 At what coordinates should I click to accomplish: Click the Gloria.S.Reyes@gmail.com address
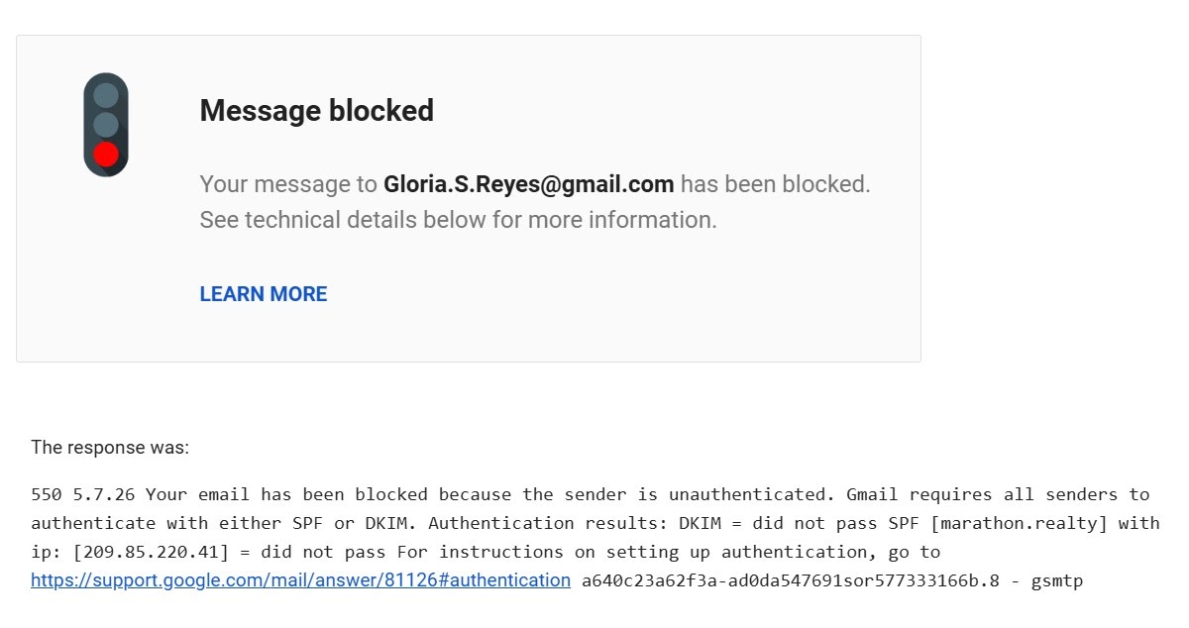click(529, 184)
